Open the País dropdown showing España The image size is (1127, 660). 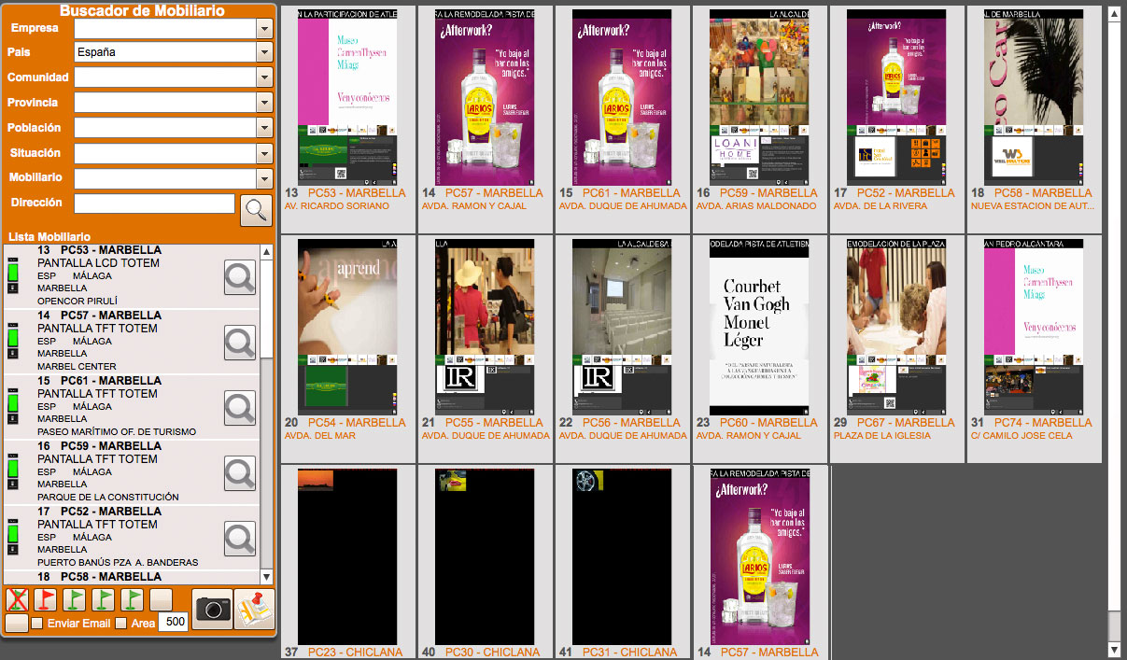pyautogui.click(x=264, y=53)
